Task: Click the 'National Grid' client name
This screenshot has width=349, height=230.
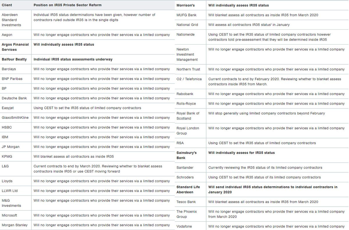Action: point(187,25)
